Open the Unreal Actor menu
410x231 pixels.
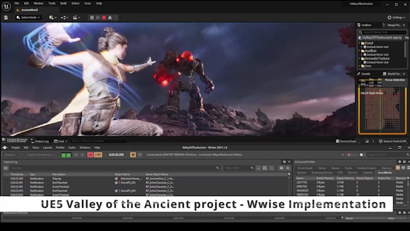point(87,4)
